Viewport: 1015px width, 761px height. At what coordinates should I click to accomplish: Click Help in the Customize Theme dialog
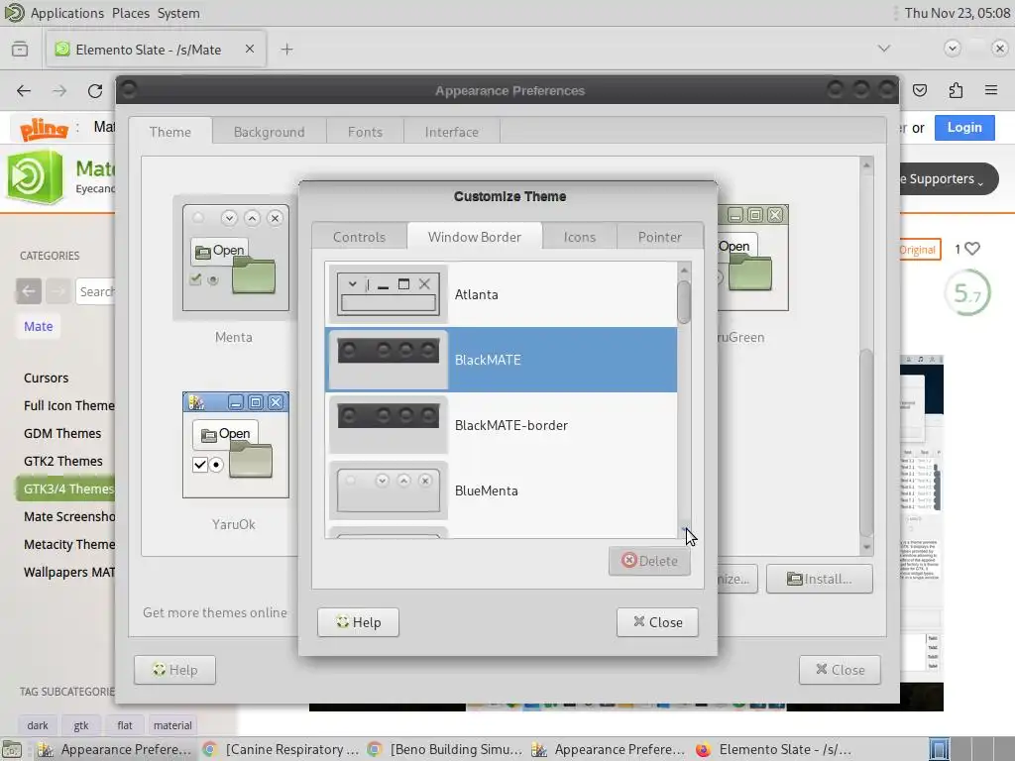[358, 622]
